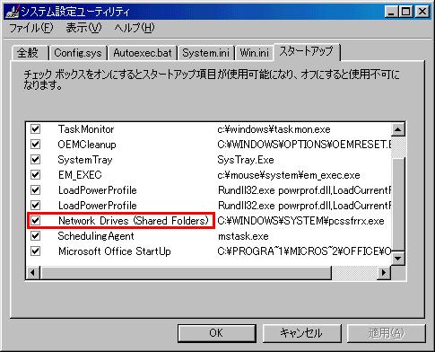Click the vertical scrollbar up arrow
Screen dimensions: 435x352
click(398, 129)
